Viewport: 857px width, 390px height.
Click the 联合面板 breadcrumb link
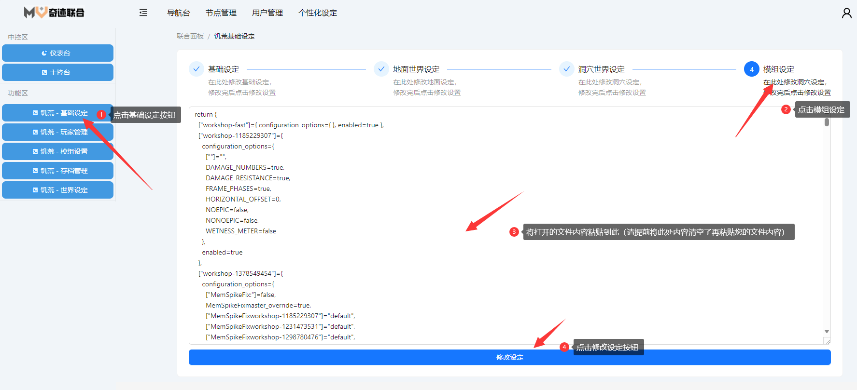[190, 36]
